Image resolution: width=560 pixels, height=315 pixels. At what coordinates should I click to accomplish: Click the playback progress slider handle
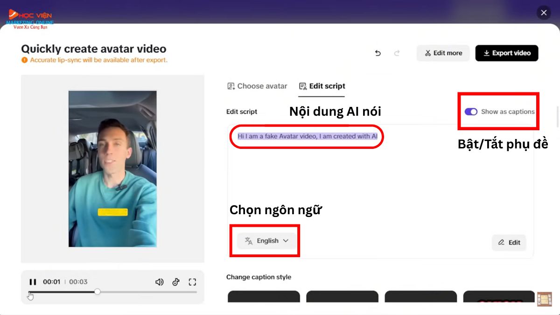click(x=97, y=292)
